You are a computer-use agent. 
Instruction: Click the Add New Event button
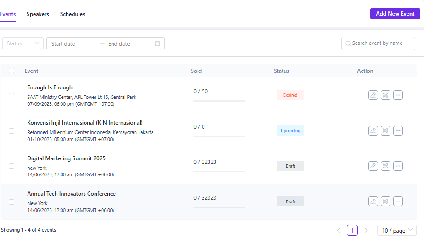395,14
